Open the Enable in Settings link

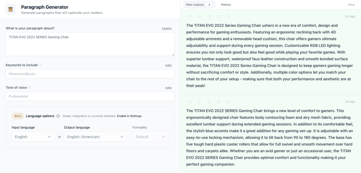point(130,116)
